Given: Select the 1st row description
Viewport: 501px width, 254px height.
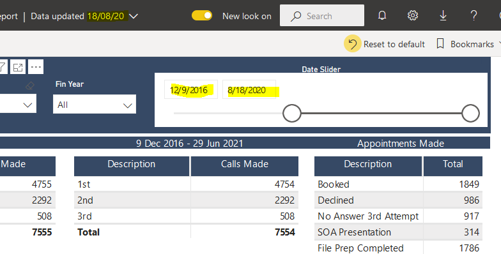Looking at the screenshot, I should click(84, 184).
